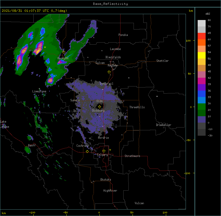Click the Vulcan city label
The image size is (221, 216).
click(139, 203)
